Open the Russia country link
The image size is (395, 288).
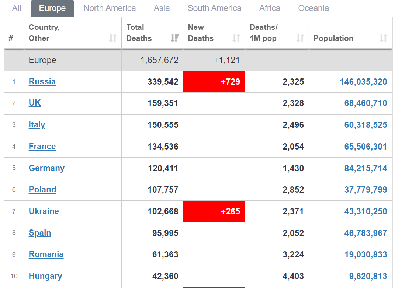pos(42,81)
